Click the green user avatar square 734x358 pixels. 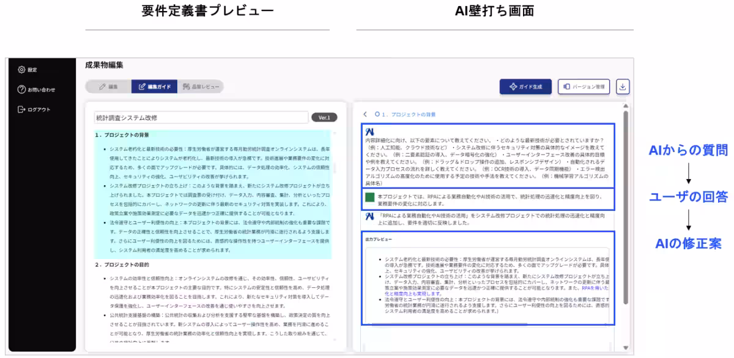(369, 197)
